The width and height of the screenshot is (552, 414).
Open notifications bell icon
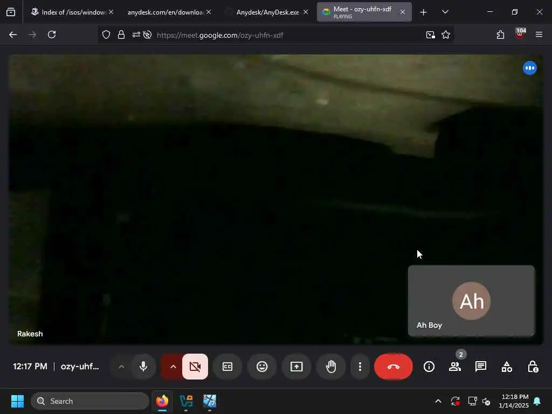coord(537,401)
